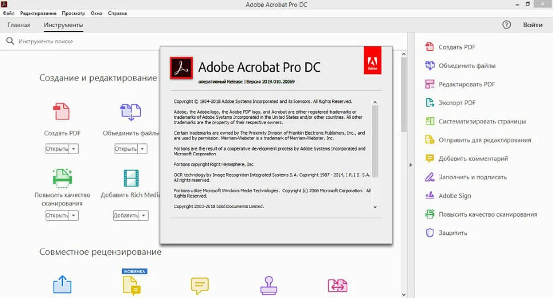553x298 pixels.
Task: Open the Просмотр menu
Action: (74, 13)
